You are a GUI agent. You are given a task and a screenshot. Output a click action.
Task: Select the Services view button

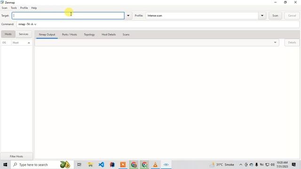(x=24, y=34)
